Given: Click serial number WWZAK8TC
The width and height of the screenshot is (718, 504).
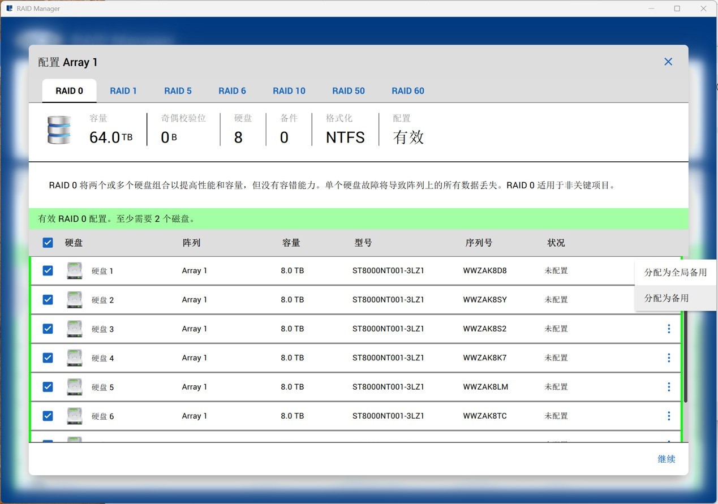Looking at the screenshot, I should coord(485,416).
